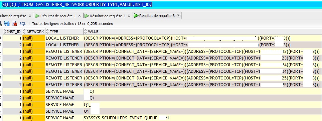The width and height of the screenshot is (322, 121).
Task: Select LOCAL LISTENER type cell for instance 1
Action: point(64,38)
